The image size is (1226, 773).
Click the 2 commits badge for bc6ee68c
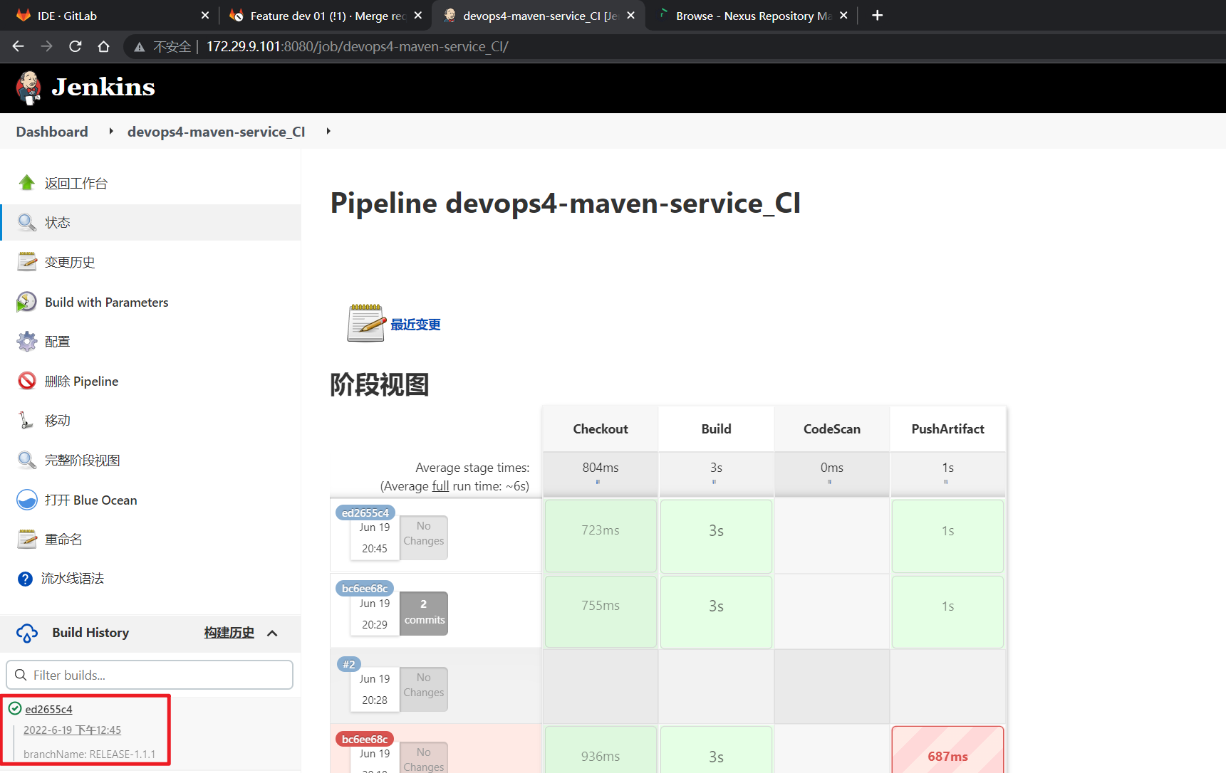click(x=424, y=613)
